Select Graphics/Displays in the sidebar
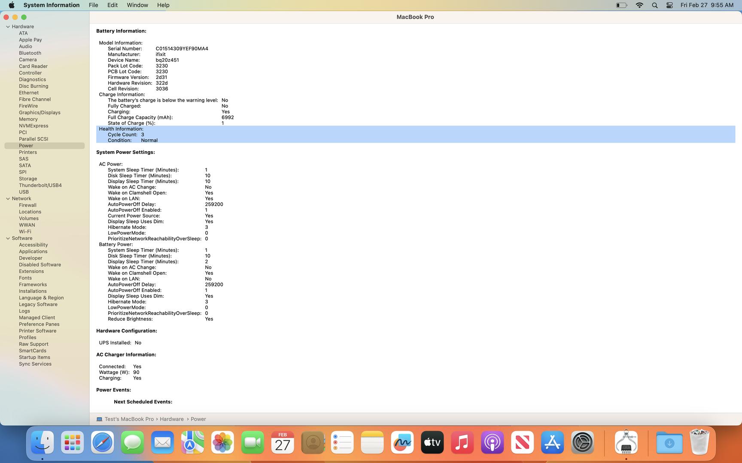Screen dimensions: 742x463 coord(40,112)
